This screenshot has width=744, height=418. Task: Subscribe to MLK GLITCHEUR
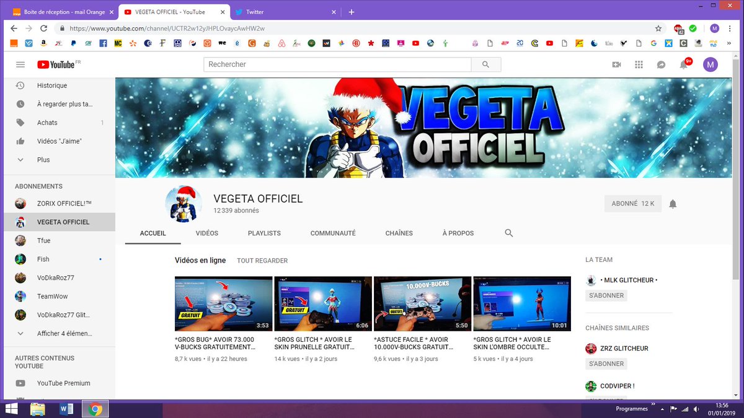pos(606,295)
